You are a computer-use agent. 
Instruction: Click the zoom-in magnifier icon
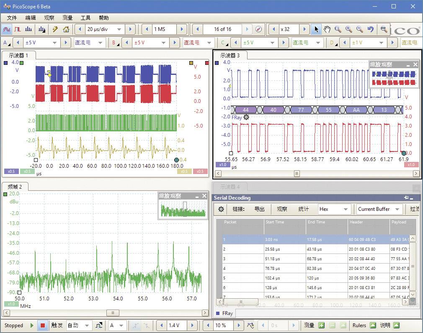pos(348,29)
